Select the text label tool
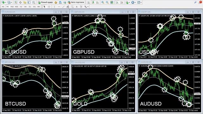The height and width of the screenshot is (114, 203). [x=81, y=7]
